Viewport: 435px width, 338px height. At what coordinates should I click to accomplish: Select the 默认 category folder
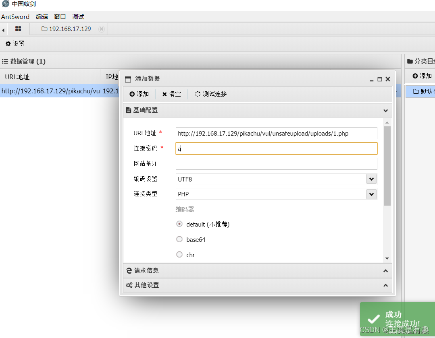pos(421,91)
